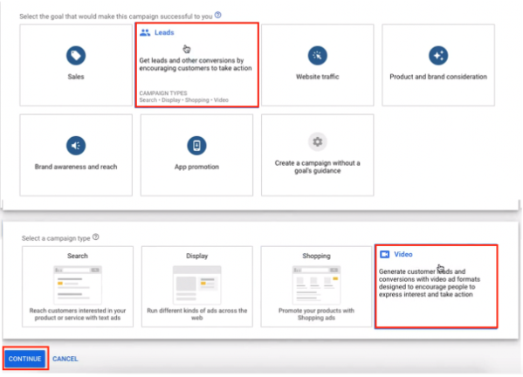Click the Website traffic cursor icon

click(317, 55)
